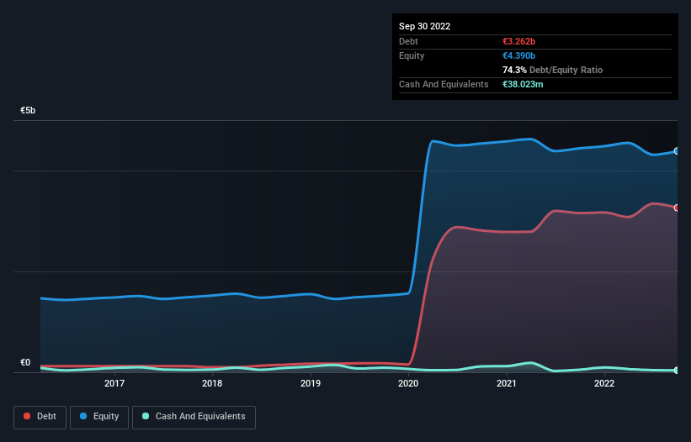Click the 2019 x-axis label
The height and width of the screenshot is (442, 691).
[x=311, y=383]
